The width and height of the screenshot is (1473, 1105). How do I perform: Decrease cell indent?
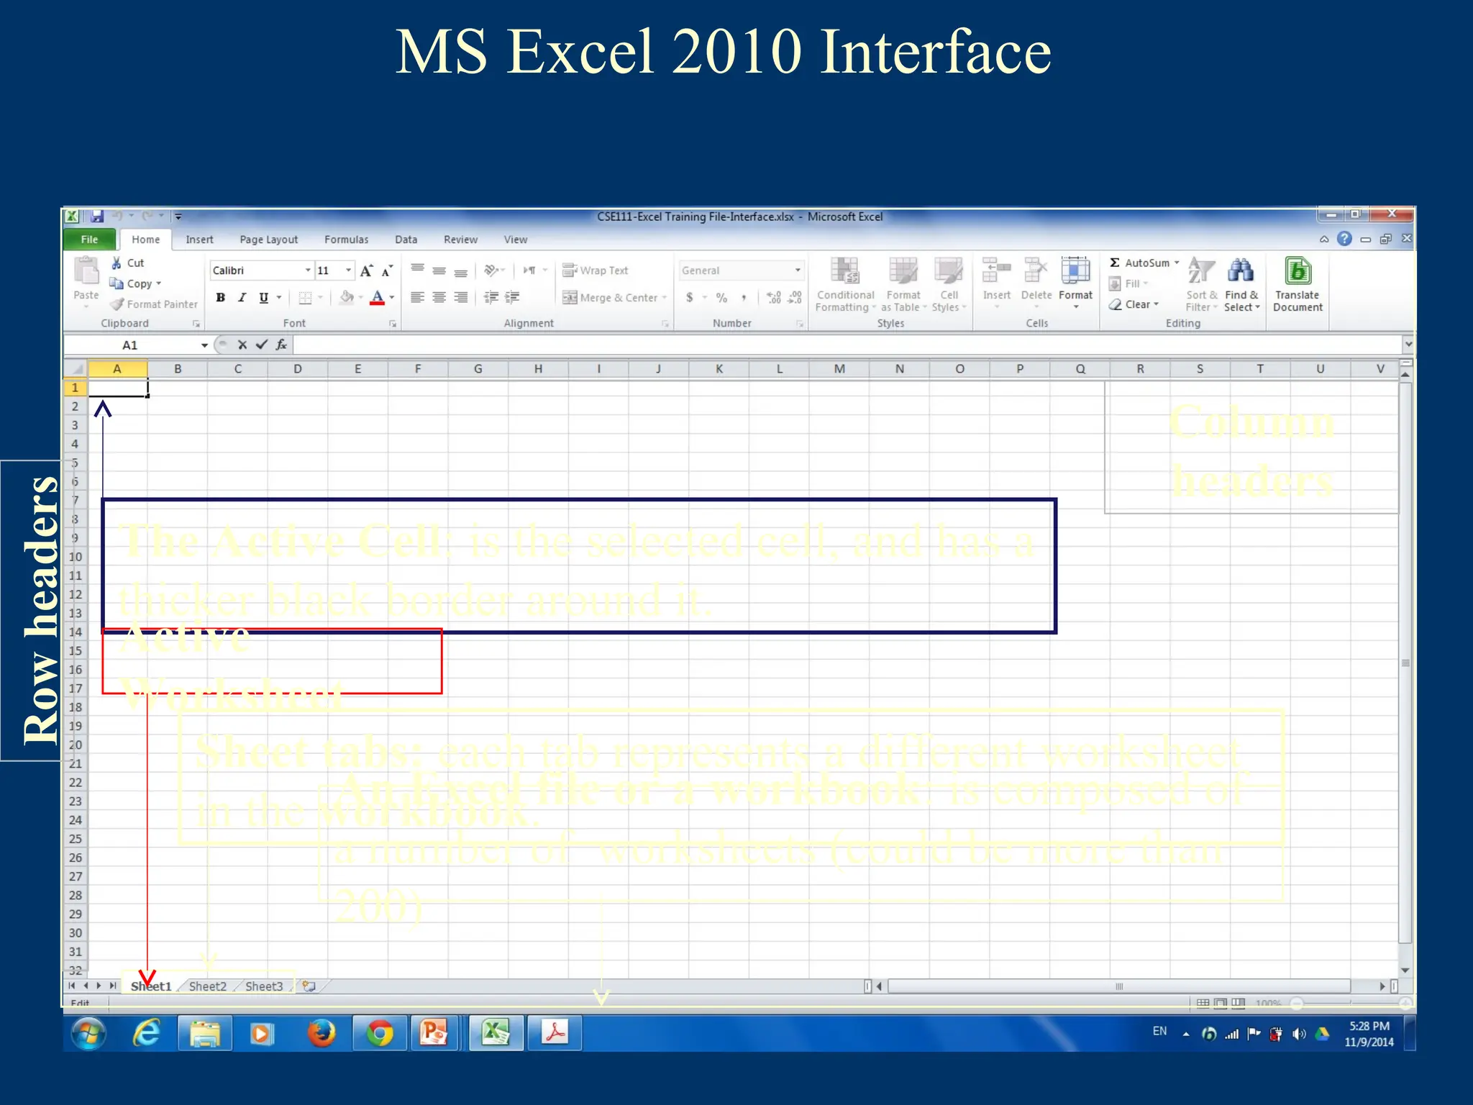(491, 298)
